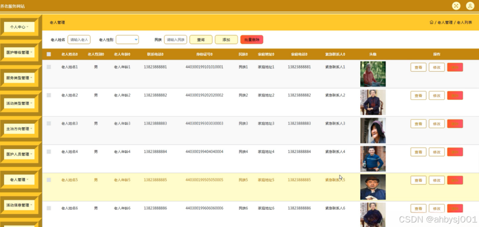Click phone number 13823888883 under 联系电话
479x227 pixels.
[x=155, y=123]
